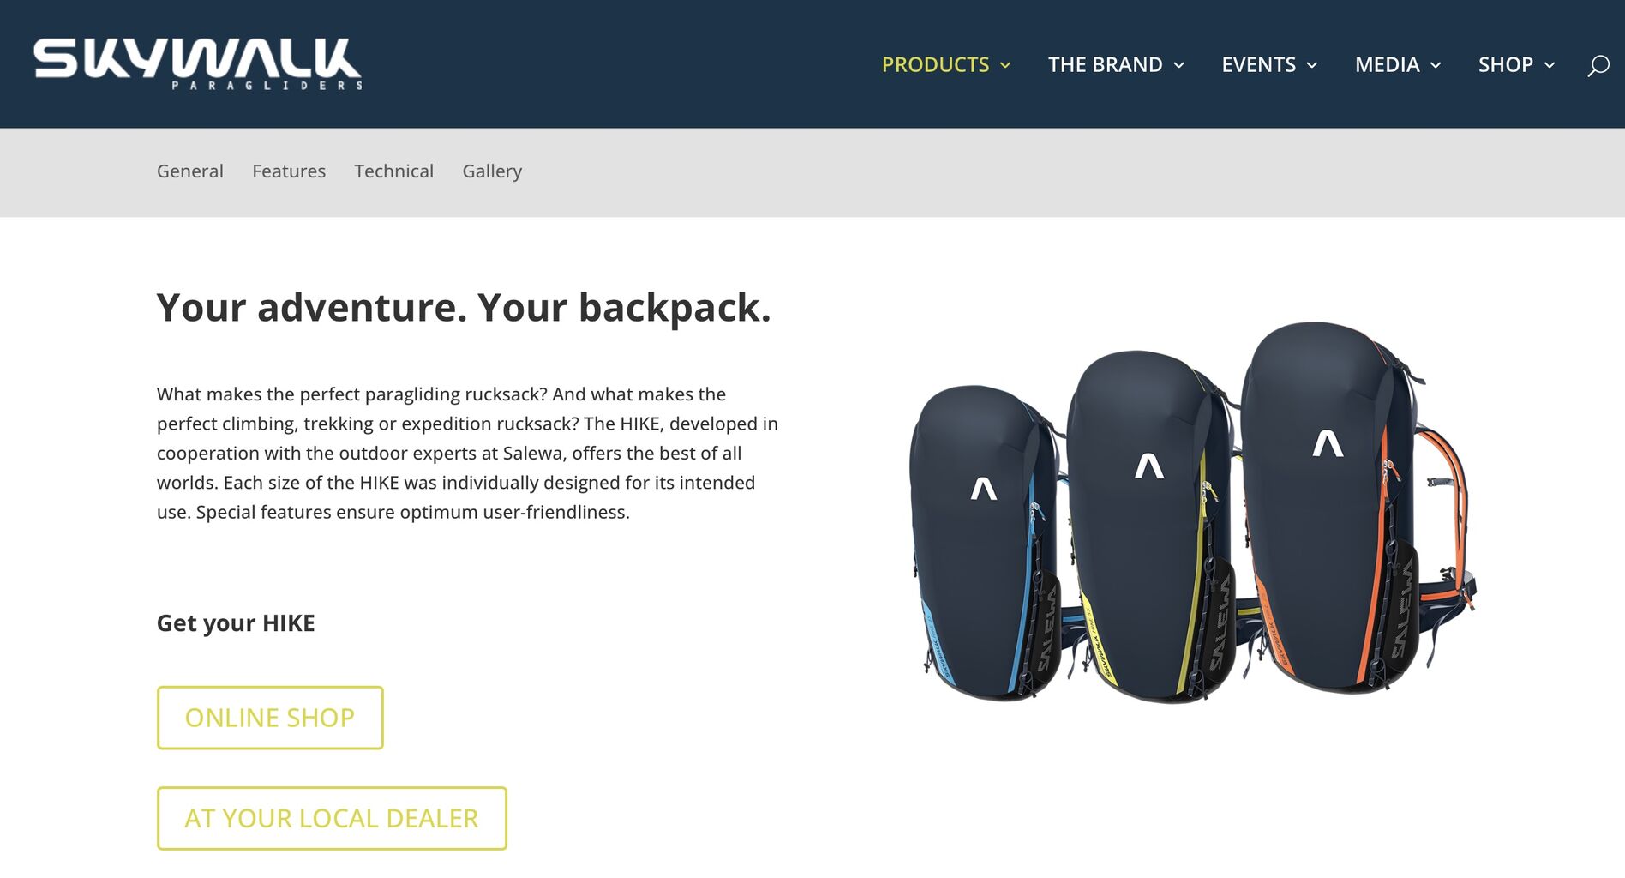Click the Skywalk Paragliders logo
This screenshot has height=878, width=1625.
tap(198, 63)
